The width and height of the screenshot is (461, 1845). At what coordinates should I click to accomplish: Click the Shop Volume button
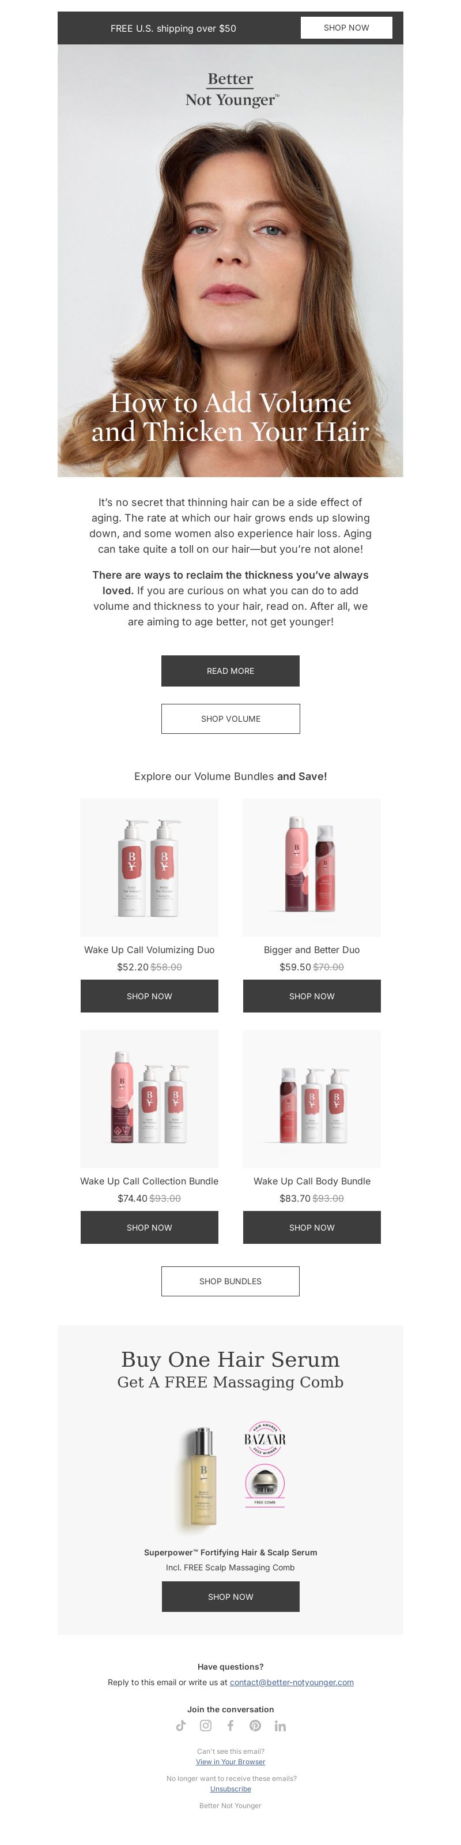coord(231,718)
